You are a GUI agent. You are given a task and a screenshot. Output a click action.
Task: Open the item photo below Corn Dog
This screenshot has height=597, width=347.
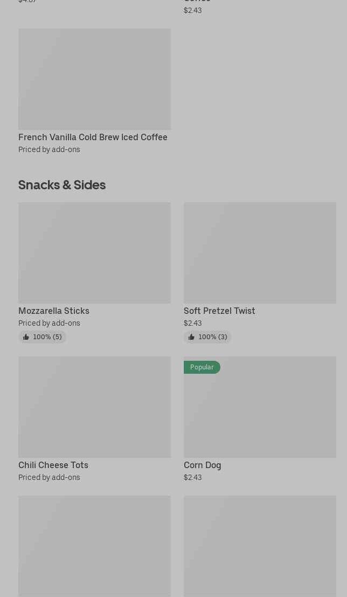pos(260,546)
